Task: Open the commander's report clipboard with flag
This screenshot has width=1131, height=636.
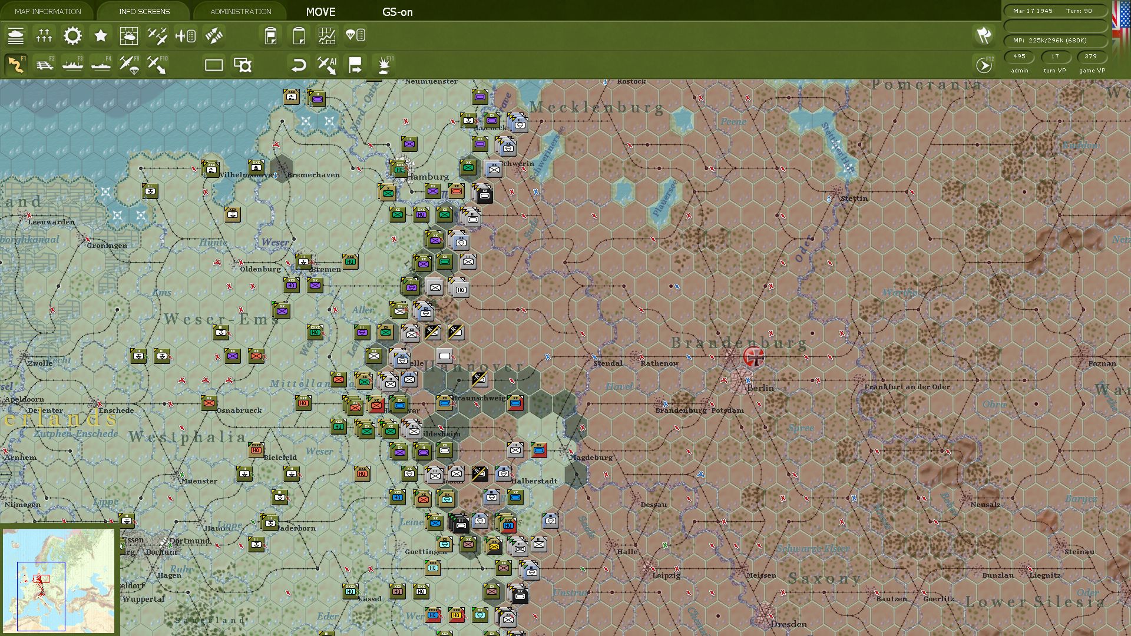Action: (x=270, y=36)
